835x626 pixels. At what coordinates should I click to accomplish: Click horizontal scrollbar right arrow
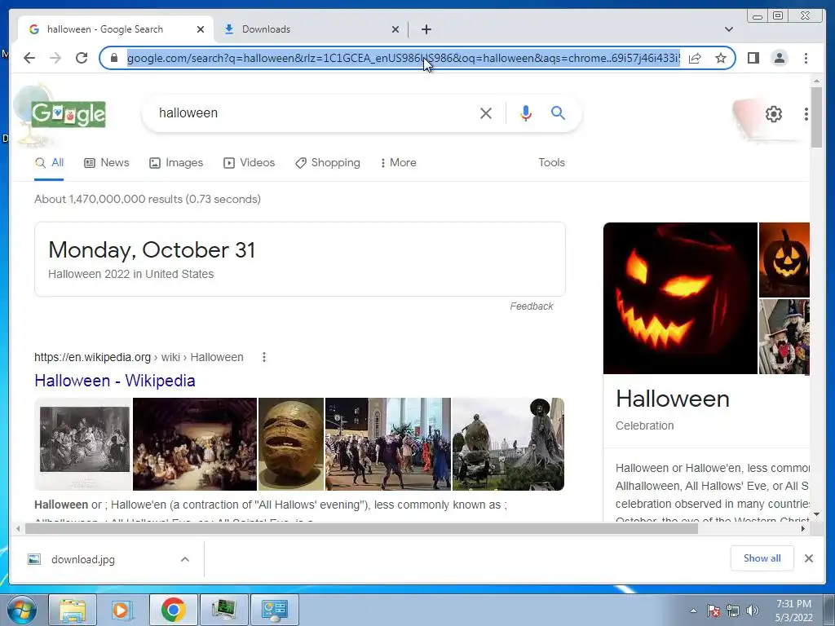click(803, 528)
